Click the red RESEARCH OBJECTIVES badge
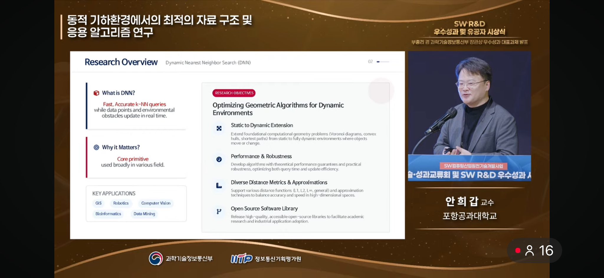 tap(234, 93)
